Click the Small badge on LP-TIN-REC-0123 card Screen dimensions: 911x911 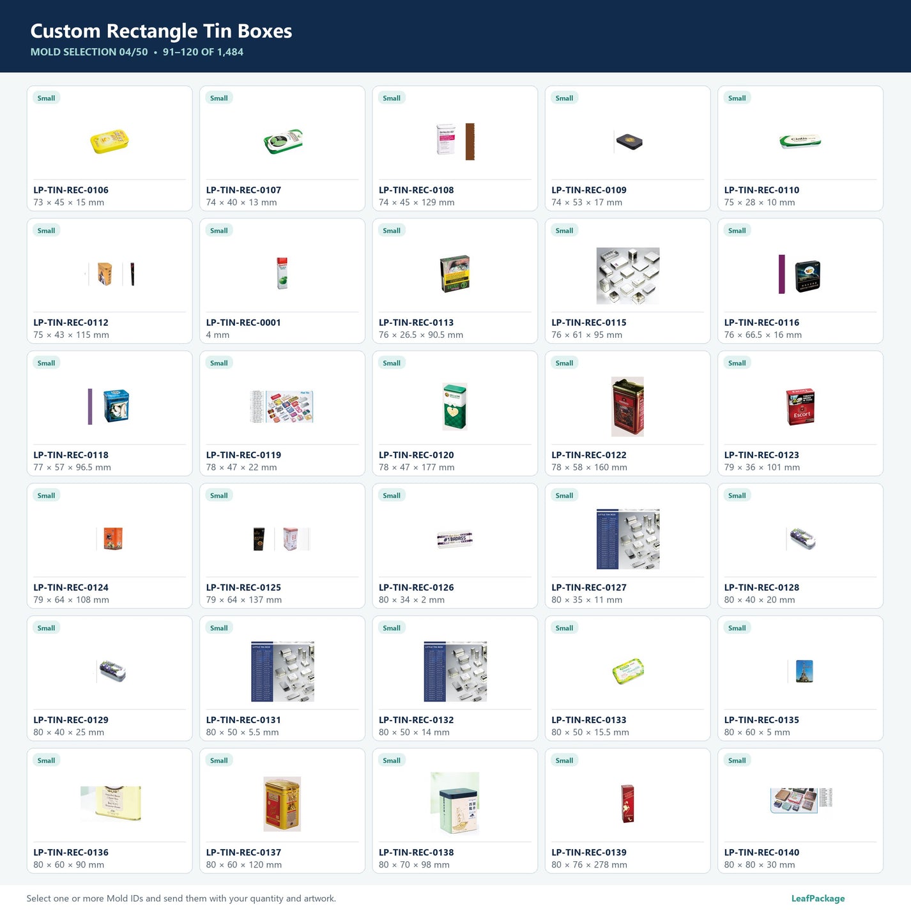[x=737, y=363]
